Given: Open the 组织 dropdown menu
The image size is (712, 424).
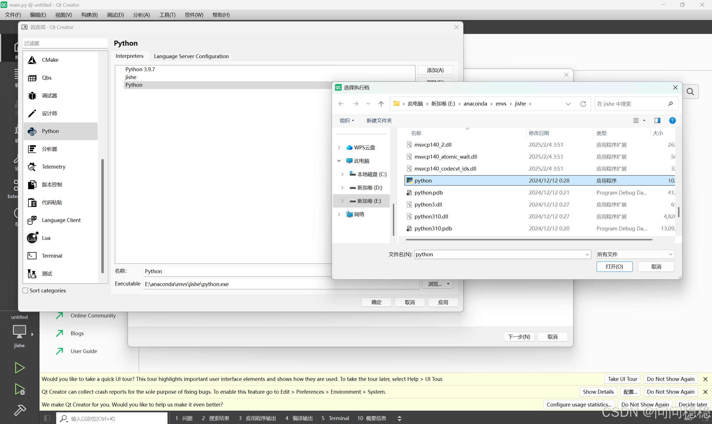Looking at the screenshot, I should coord(347,120).
